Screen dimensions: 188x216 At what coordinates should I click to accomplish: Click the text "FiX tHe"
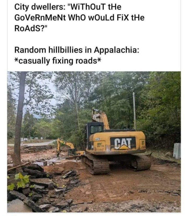pos(131,18)
